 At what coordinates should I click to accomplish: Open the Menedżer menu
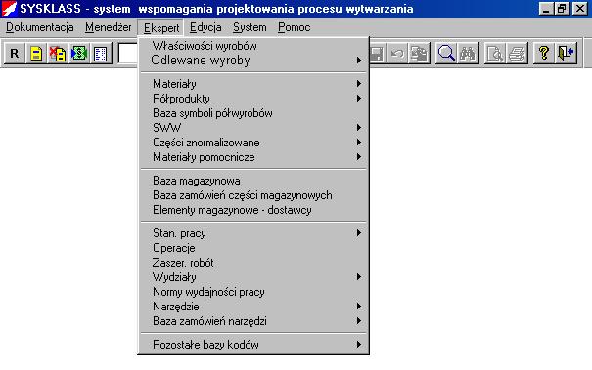(109, 27)
